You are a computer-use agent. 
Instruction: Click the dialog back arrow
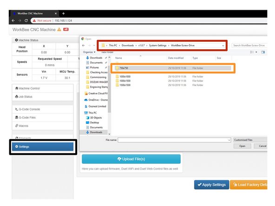83,45
